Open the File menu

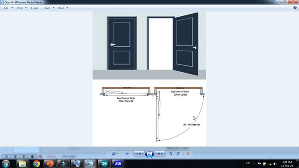coord(6,8)
